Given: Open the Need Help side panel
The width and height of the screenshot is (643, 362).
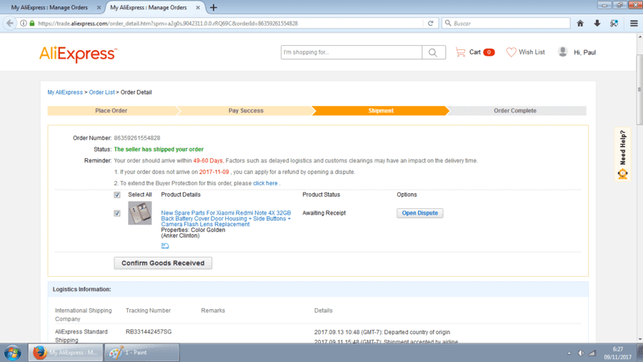Looking at the screenshot, I should (x=622, y=155).
